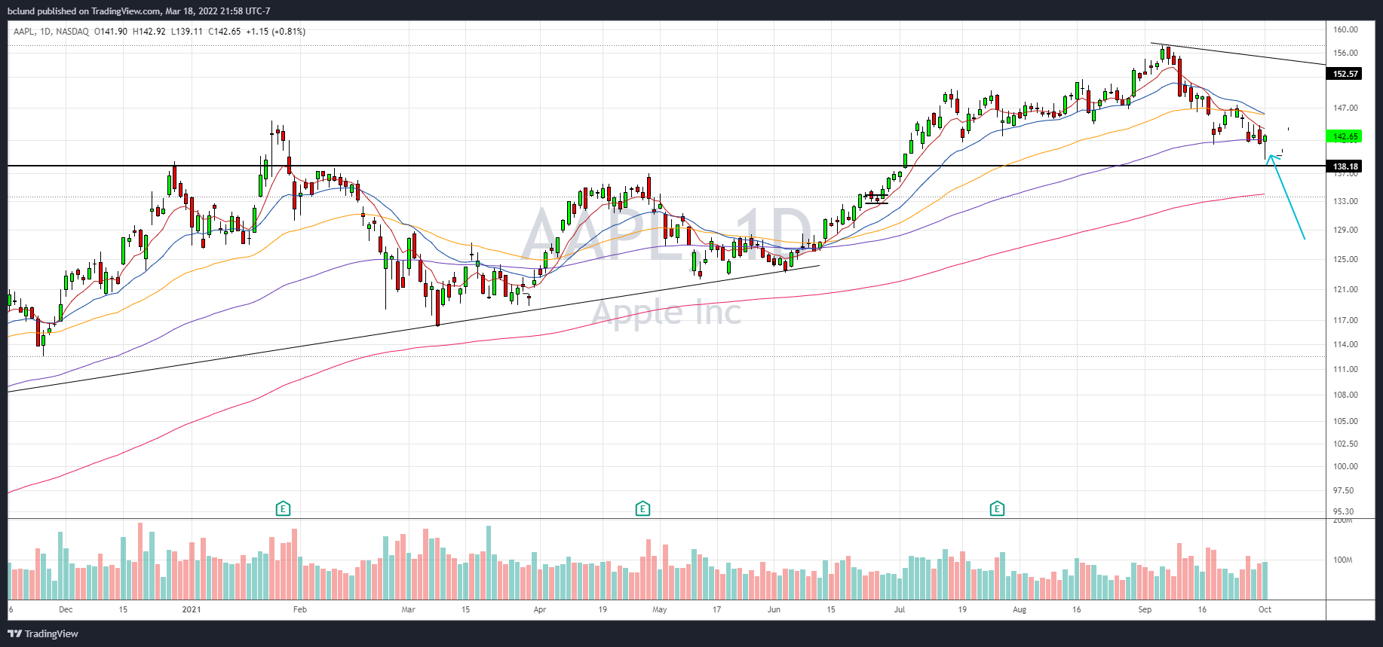Click 97.50 on the price axis
This screenshot has width=1383, height=647.
(1343, 491)
